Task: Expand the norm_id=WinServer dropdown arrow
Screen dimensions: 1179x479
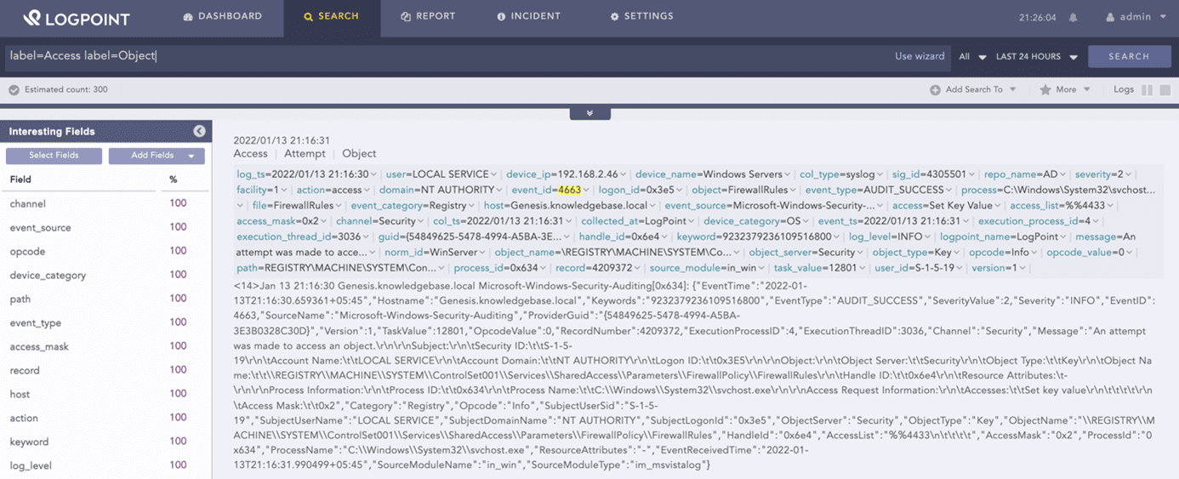Action: [483, 253]
